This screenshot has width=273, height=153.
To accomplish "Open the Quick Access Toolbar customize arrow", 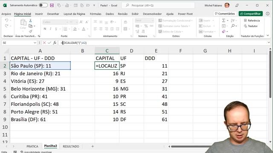I will click(94, 6).
